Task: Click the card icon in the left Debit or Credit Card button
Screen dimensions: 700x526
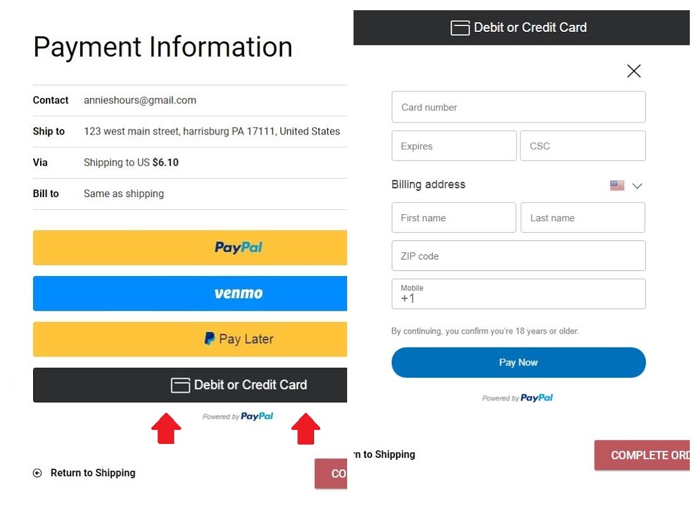Action: pyautogui.click(x=180, y=385)
